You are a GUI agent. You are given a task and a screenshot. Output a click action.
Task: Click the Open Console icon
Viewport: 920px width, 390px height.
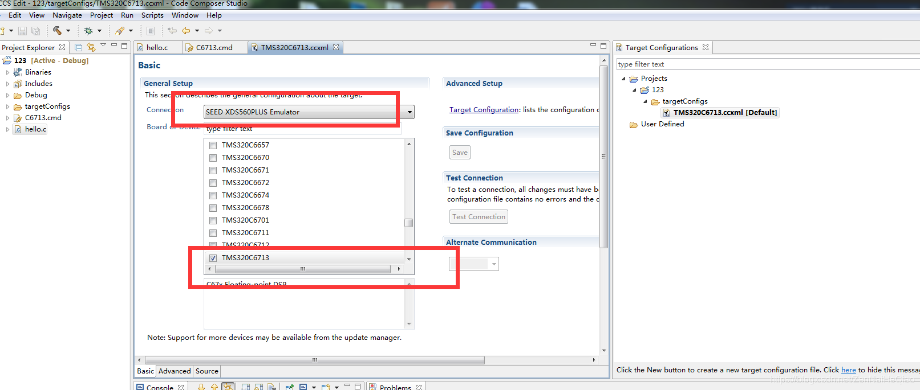[325, 387]
